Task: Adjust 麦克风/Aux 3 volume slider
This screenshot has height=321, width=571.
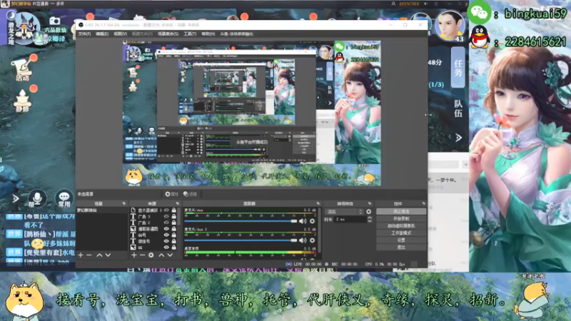Action: pyautogui.click(x=241, y=240)
